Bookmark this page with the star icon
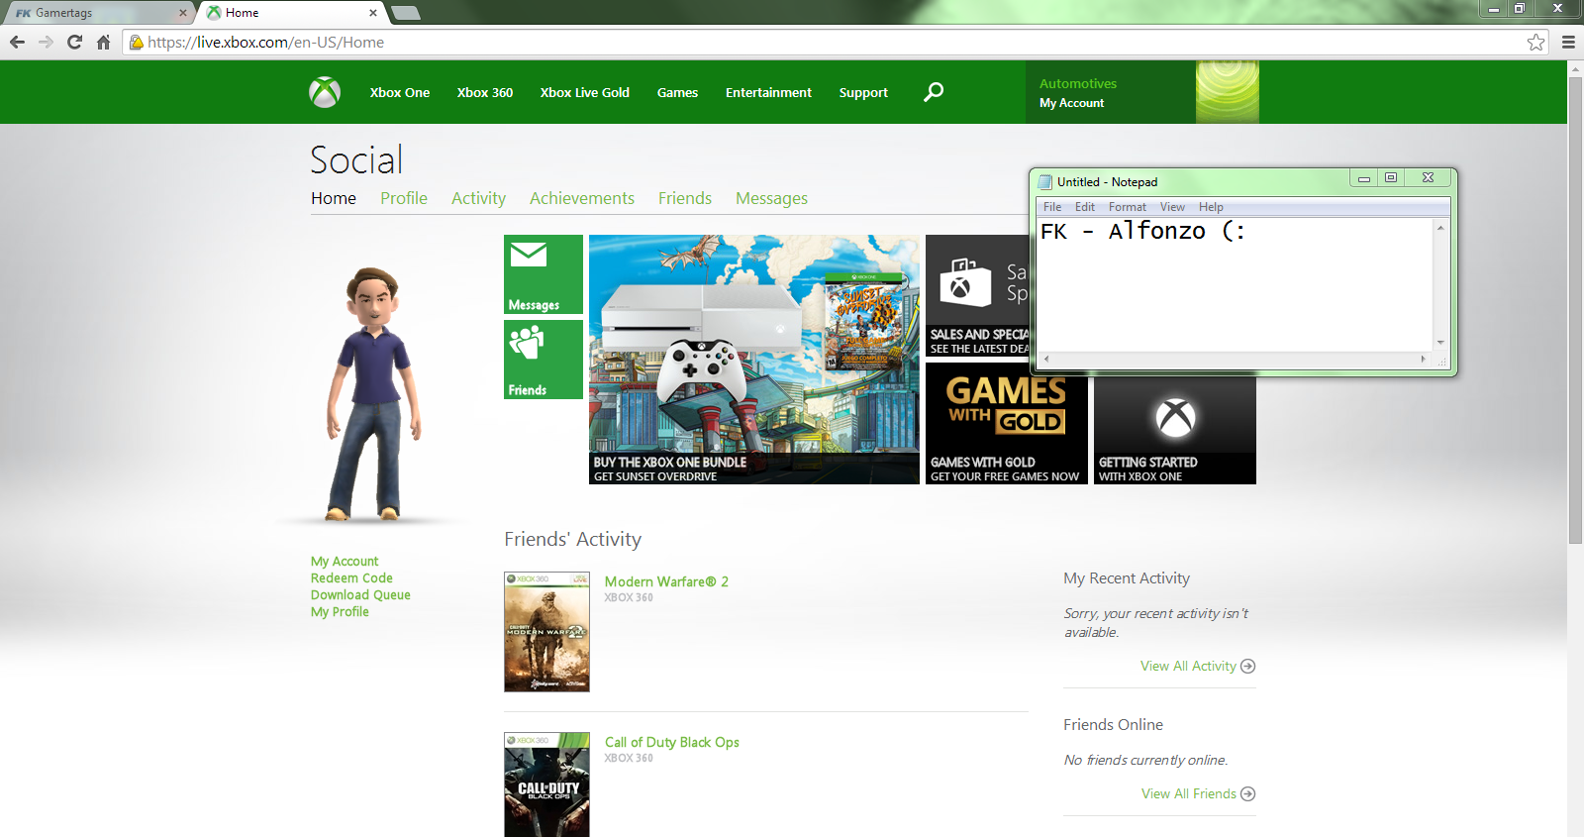The width and height of the screenshot is (1584, 837). pyautogui.click(x=1535, y=42)
